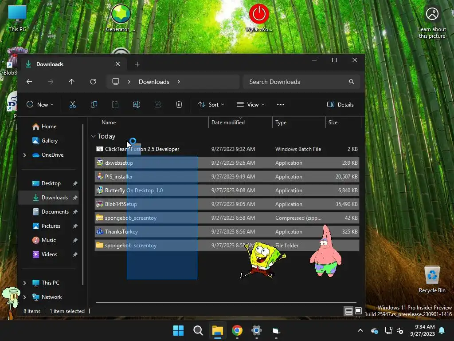
Task: Select the Generator desktop shortcut
Action: pyautogui.click(x=121, y=18)
